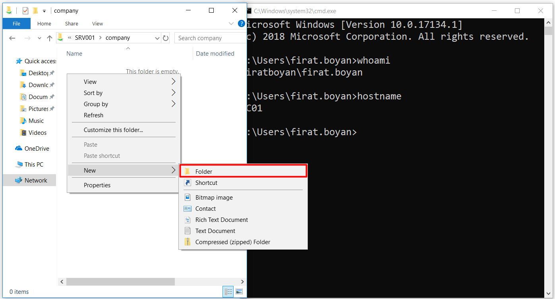
Task: Click the cmd window vertical scrollbar thumb
Action: coord(548,31)
